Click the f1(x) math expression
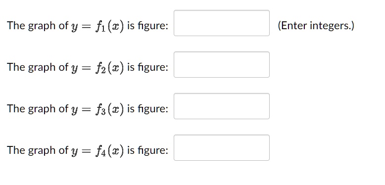The width and height of the screenshot is (385, 185). (109, 26)
